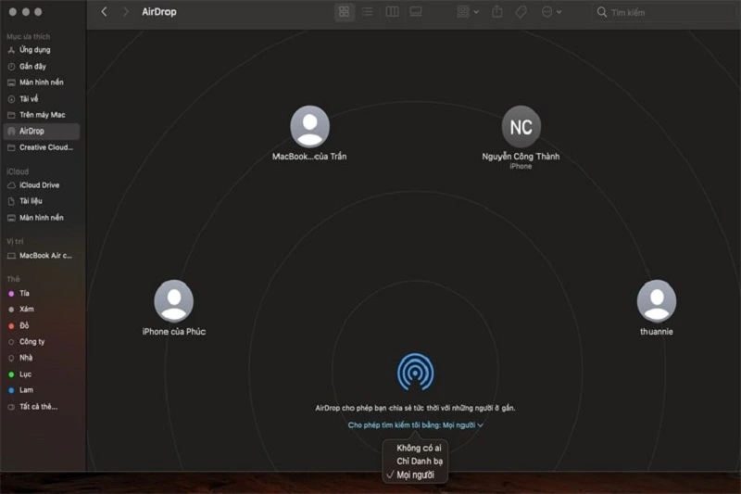Switch to list view
The image size is (741, 494).
(367, 12)
